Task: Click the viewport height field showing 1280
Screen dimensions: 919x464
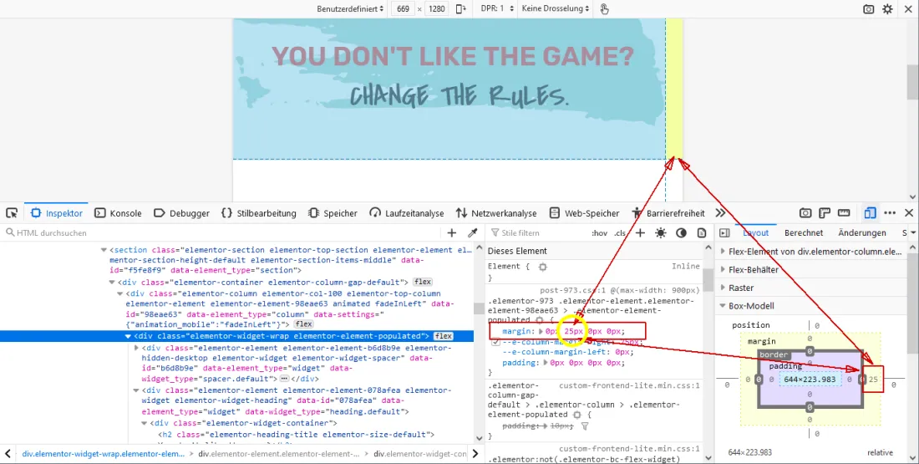Action: [437, 9]
